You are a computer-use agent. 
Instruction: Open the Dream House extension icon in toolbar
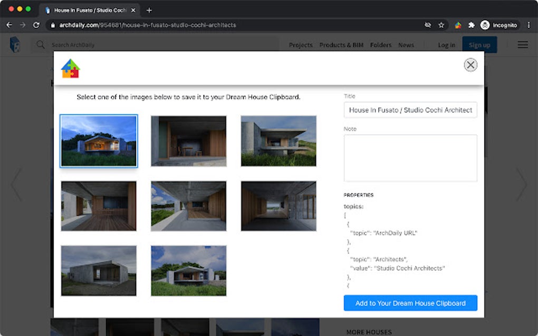458,25
